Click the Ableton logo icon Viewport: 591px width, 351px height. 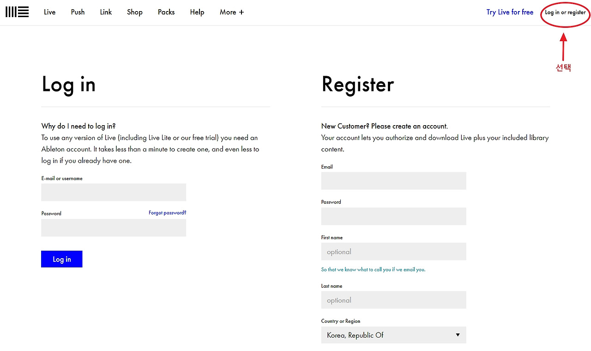tap(17, 12)
